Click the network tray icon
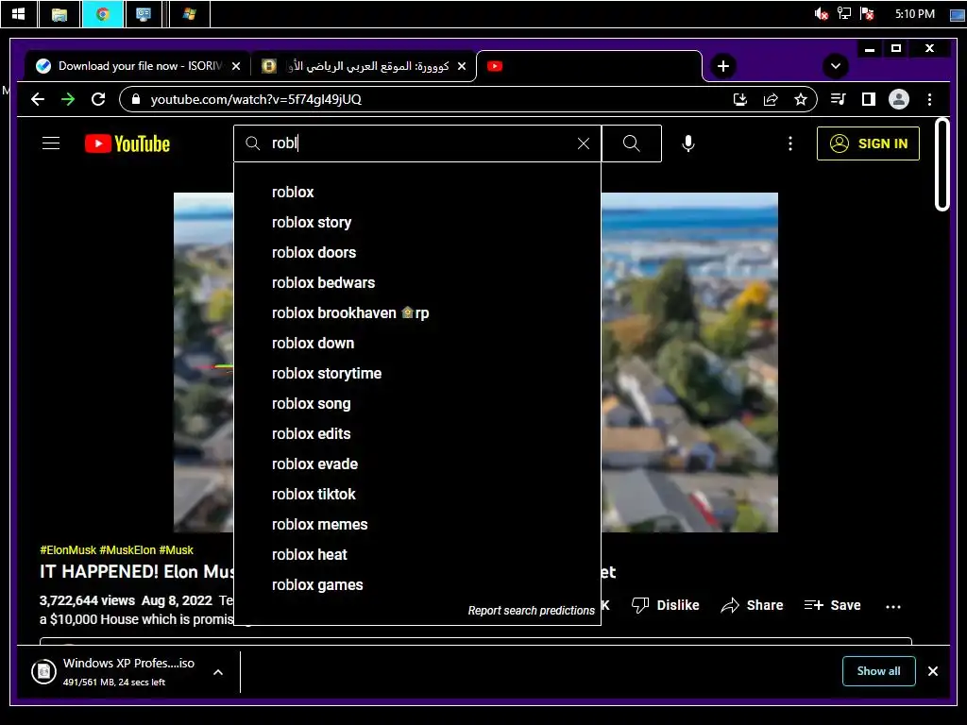The image size is (967, 725). click(x=844, y=13)
